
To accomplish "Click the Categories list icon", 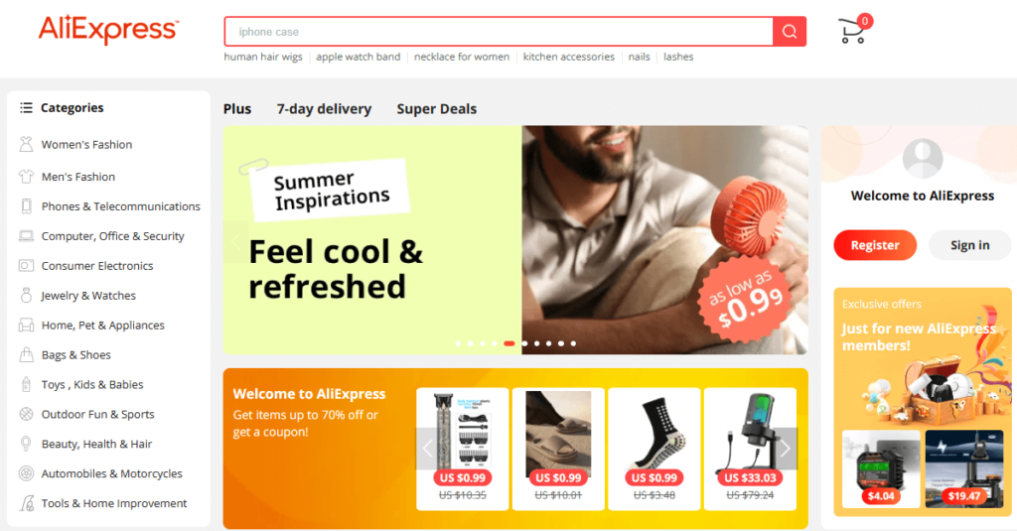I will point(26,107).
